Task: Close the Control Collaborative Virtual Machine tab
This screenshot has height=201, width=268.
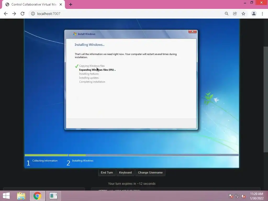Action: click(x=61, y=4)
